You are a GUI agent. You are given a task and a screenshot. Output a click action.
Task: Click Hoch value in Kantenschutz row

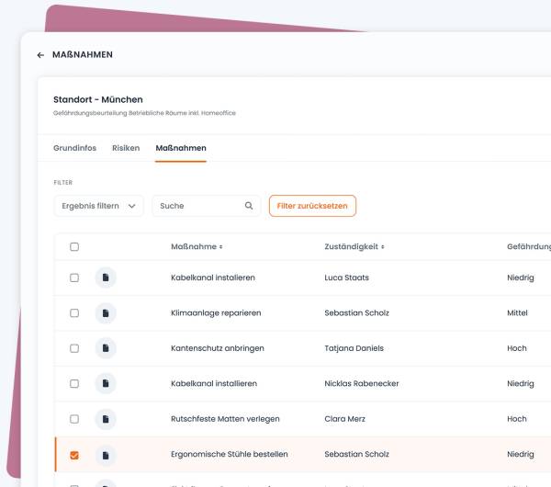[517, 348]
